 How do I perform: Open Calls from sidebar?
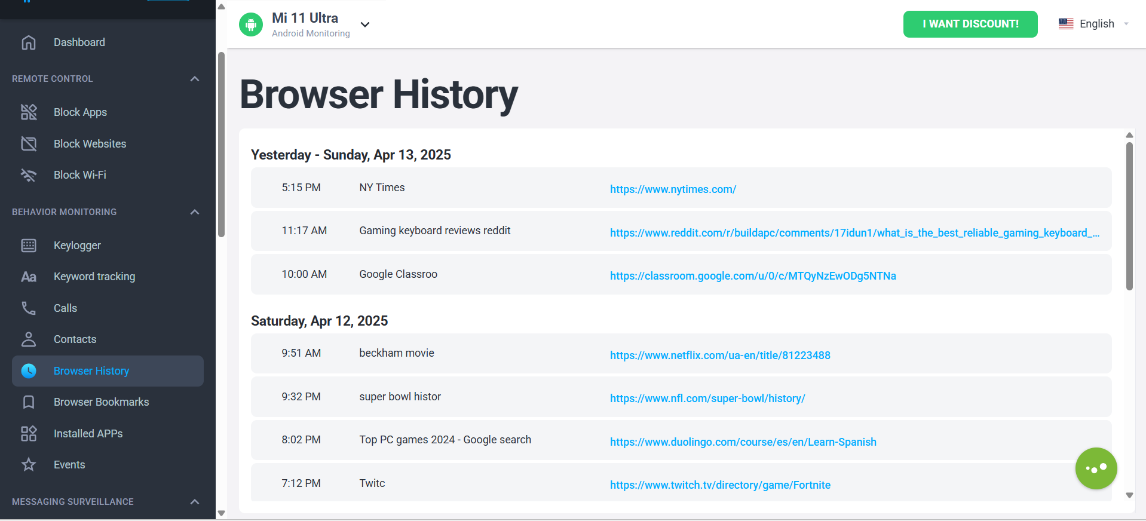pos(65,308)
